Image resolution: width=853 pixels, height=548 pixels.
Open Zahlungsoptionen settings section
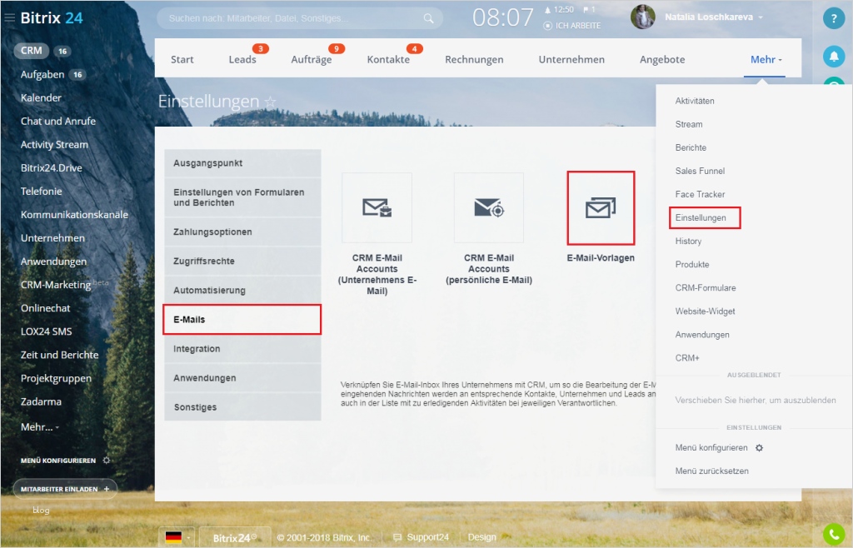[x=242, y=232]
